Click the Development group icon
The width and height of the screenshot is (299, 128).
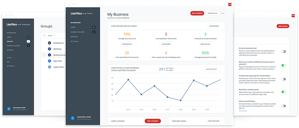point(50,43)
